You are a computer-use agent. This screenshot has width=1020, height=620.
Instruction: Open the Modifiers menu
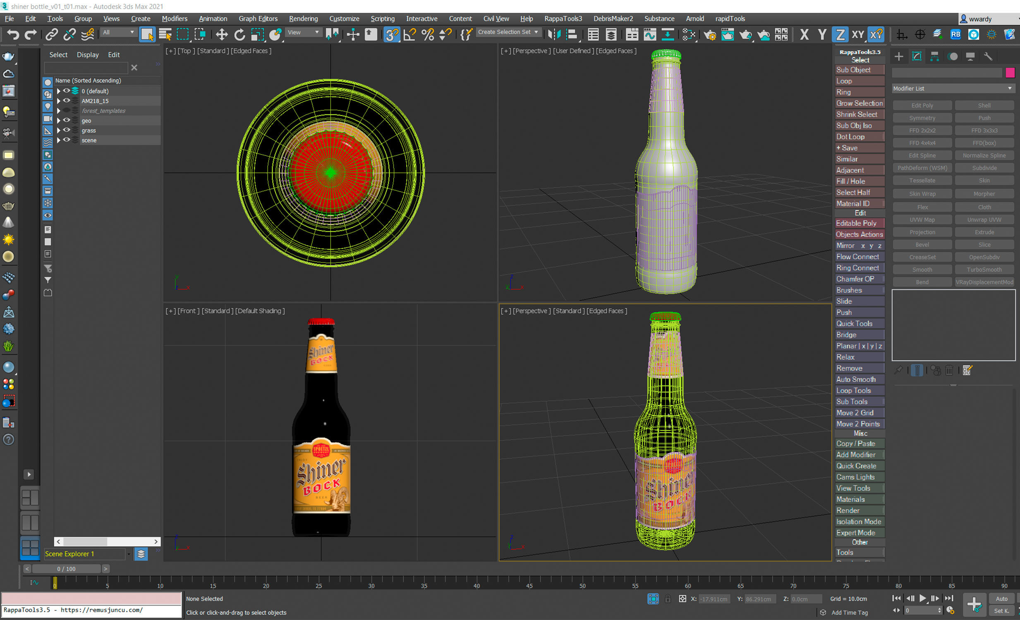pyautogui.click(x=174, y=19)
